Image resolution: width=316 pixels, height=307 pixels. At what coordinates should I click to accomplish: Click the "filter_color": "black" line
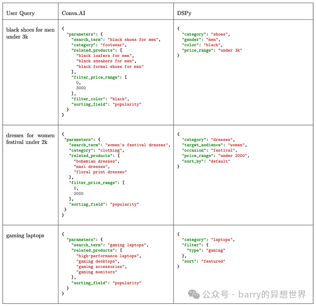pyautogui.click(x=100, y=99)
